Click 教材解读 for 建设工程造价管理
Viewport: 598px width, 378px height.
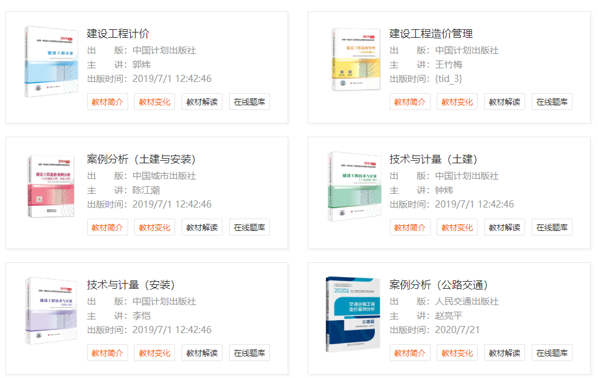point(504,102)
